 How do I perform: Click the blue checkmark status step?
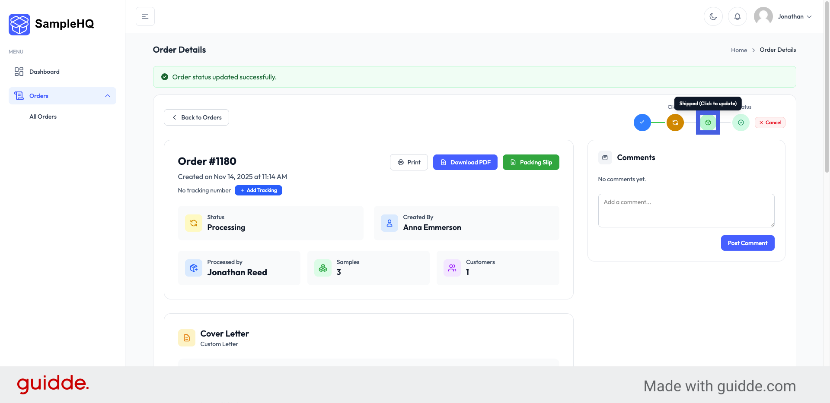point(642,123)
